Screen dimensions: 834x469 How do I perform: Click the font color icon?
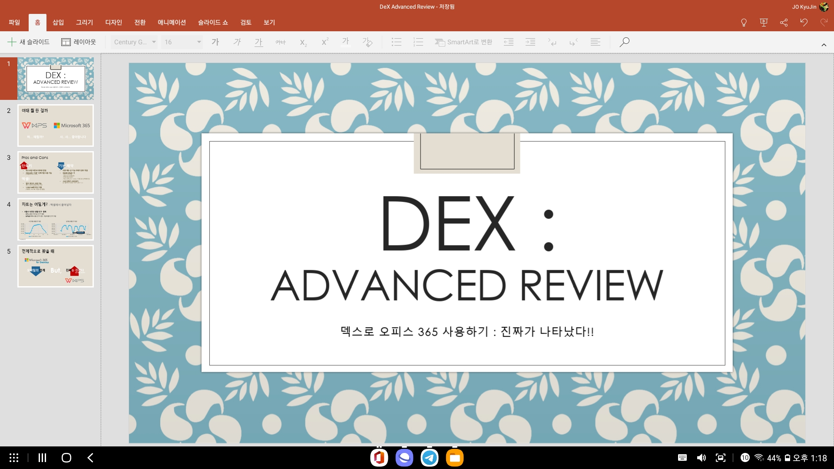(x=346, y=42)
